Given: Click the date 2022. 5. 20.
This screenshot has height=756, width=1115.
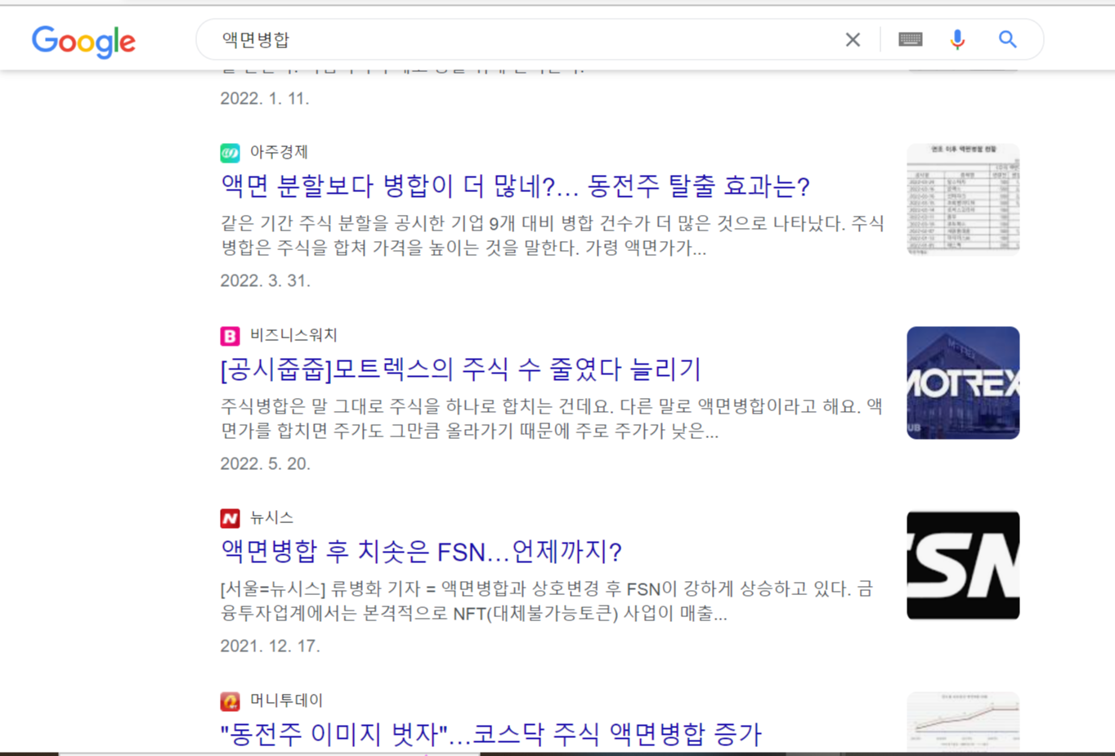Looking at the screenshot, I should click(265, 464).
